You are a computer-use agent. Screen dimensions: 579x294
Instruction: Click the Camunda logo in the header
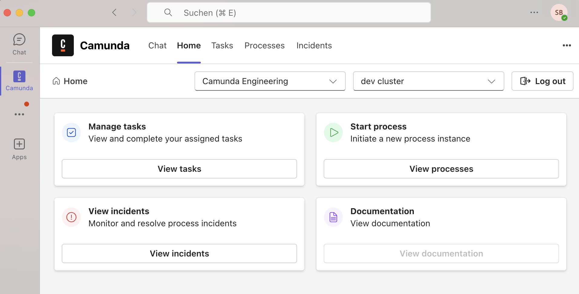pos(63,45)
